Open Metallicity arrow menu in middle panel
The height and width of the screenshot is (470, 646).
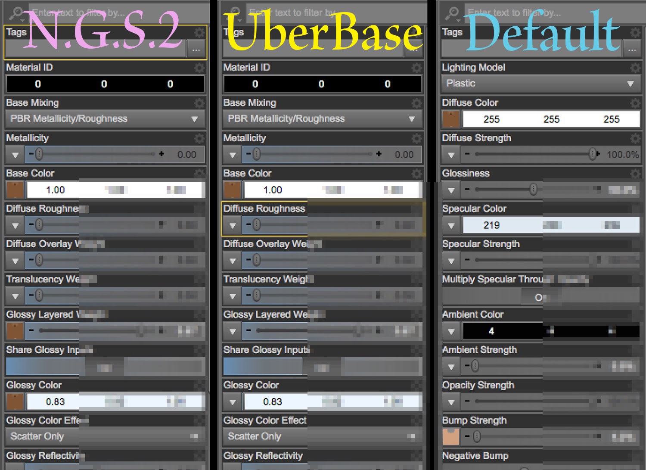coord(233,155)
